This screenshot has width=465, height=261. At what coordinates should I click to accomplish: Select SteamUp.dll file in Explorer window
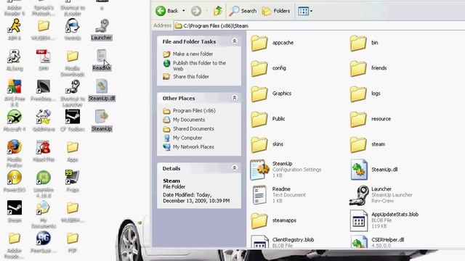(x=374, y=170)
